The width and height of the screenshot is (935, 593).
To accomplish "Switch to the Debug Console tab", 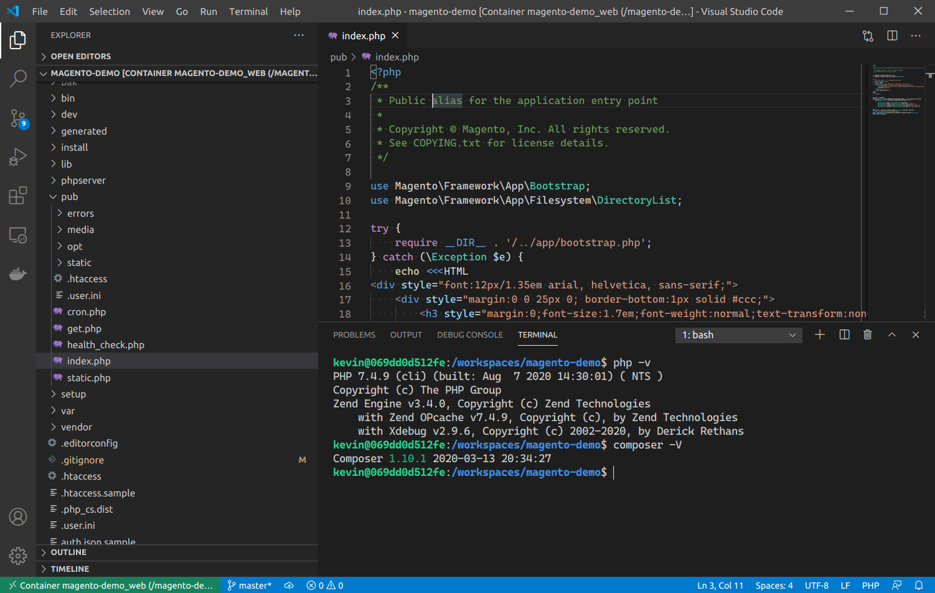I will point(470,335).
